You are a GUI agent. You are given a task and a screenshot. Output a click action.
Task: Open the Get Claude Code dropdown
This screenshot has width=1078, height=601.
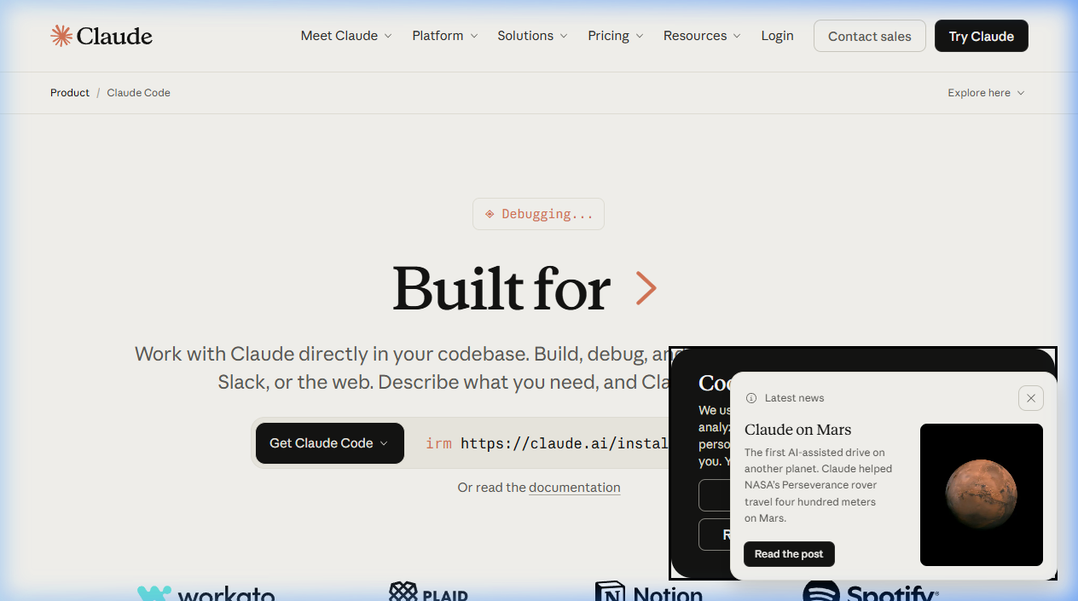[x=329, y=443]
